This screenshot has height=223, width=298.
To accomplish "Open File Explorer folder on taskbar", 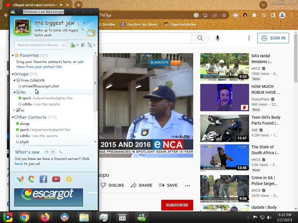I will [x=84, y=217].
